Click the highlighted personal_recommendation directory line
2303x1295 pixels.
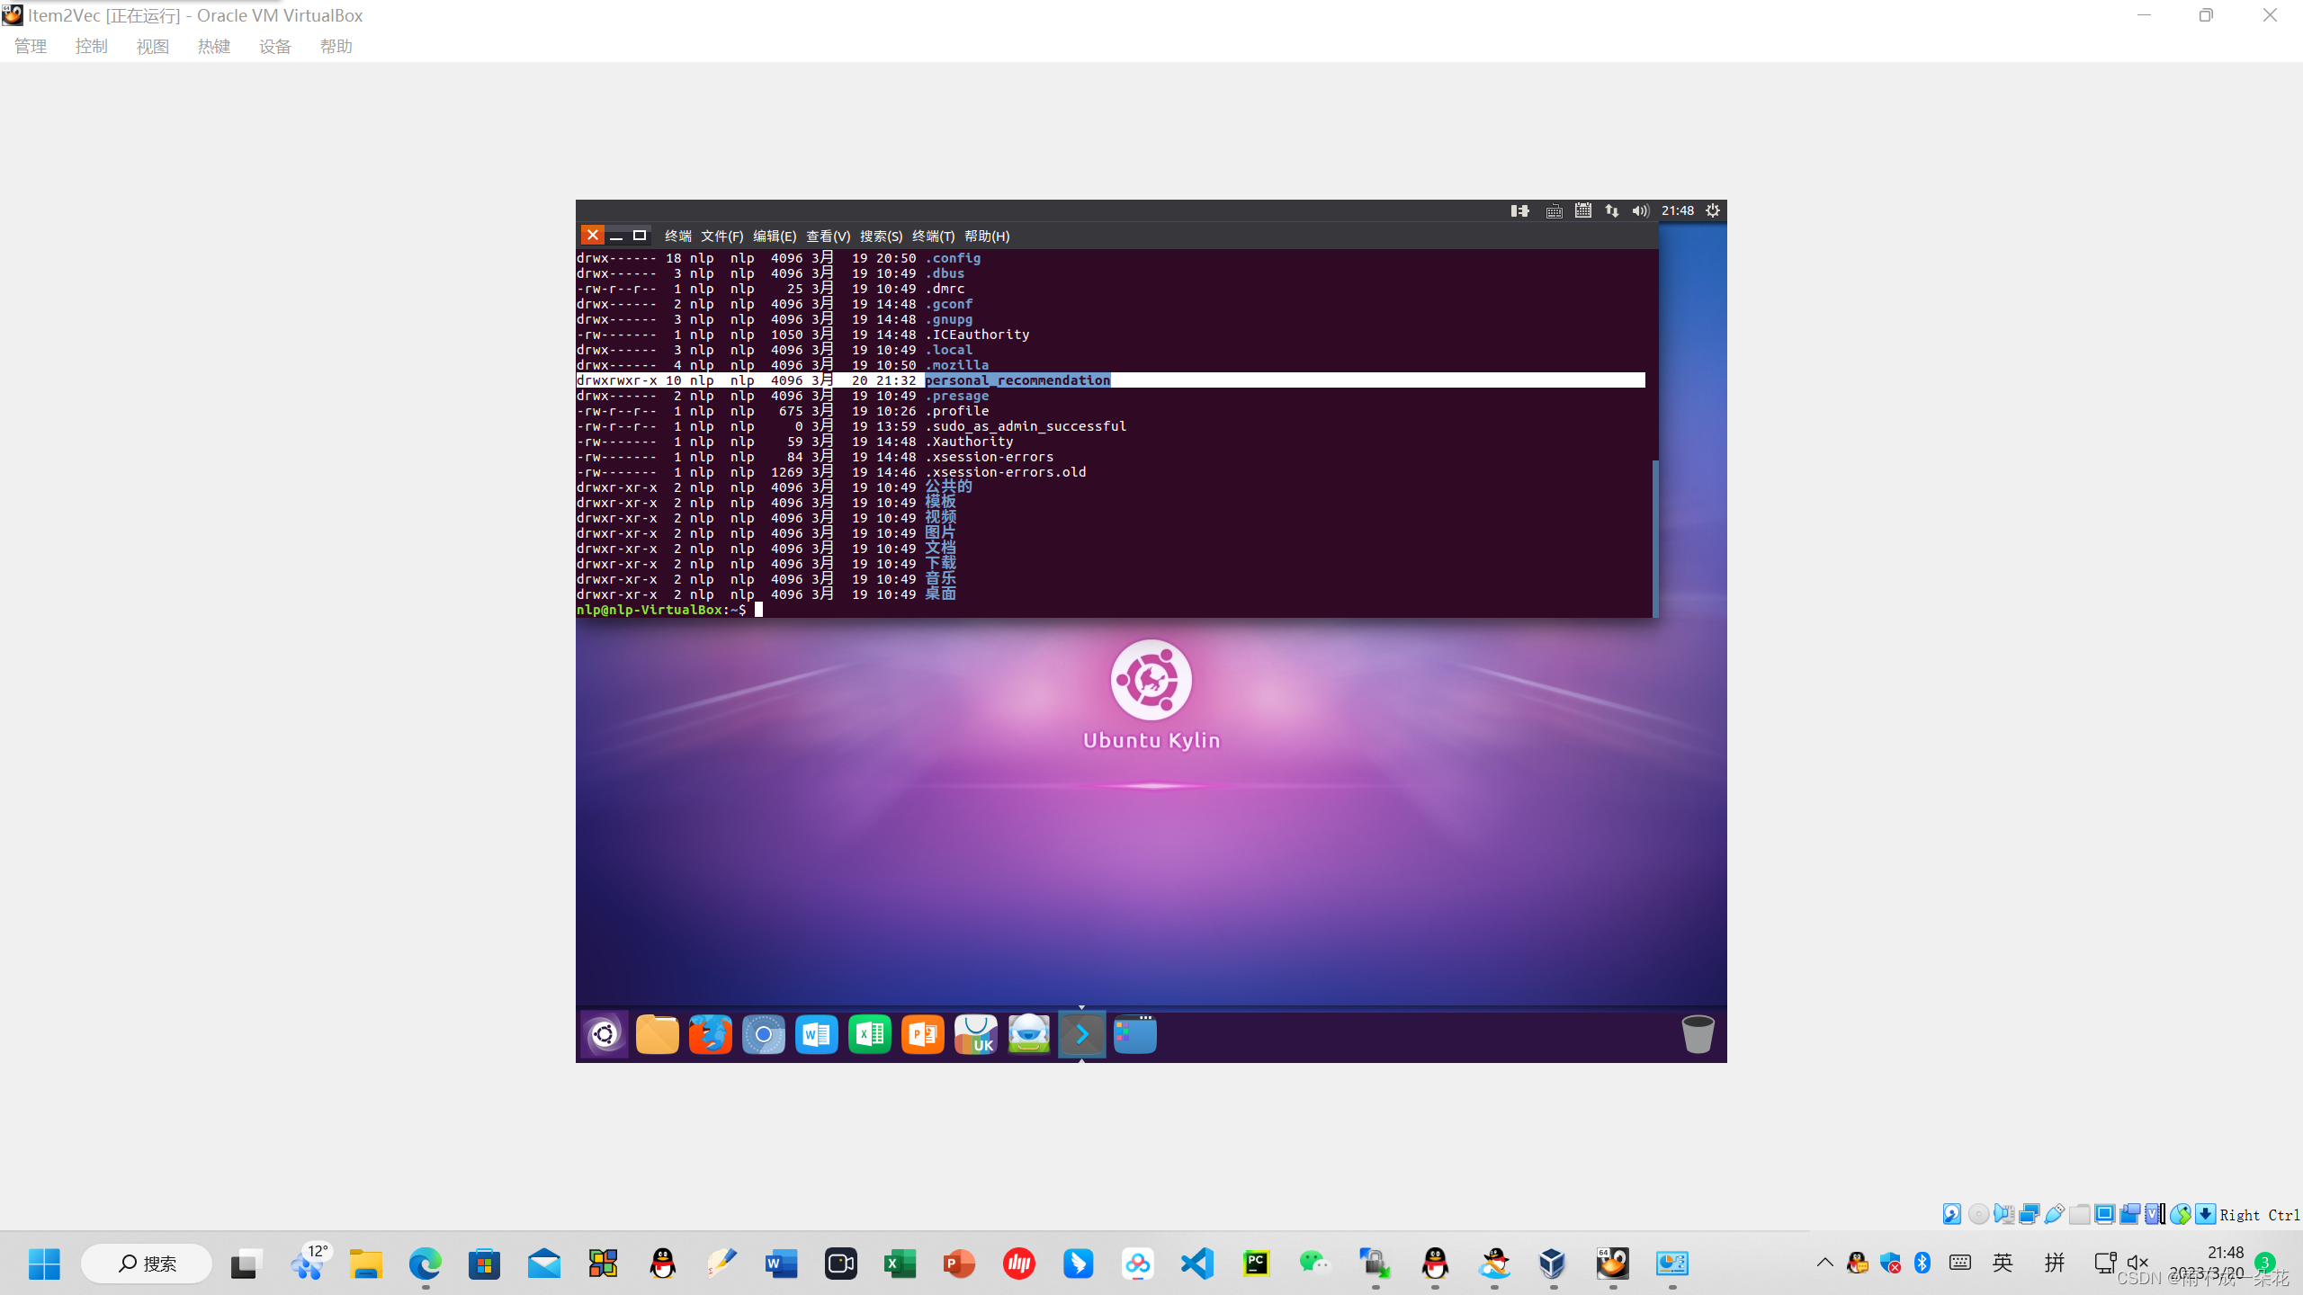1017,380
